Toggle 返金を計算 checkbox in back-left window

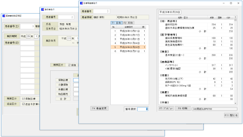coord(23,104)
